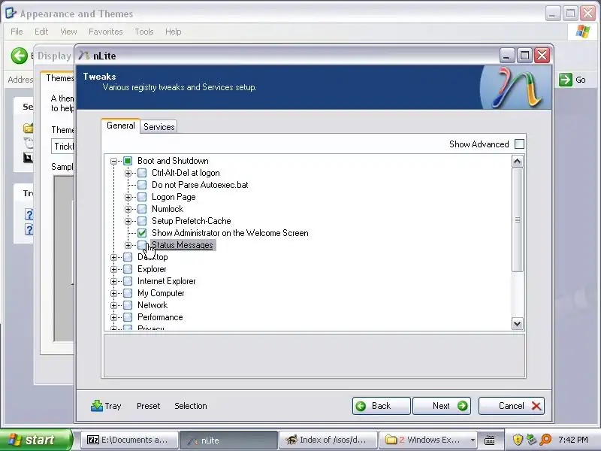Expand the Network node
Viewport: 601px width, 451px height.
pyautogui.click(x=114, y=305)
